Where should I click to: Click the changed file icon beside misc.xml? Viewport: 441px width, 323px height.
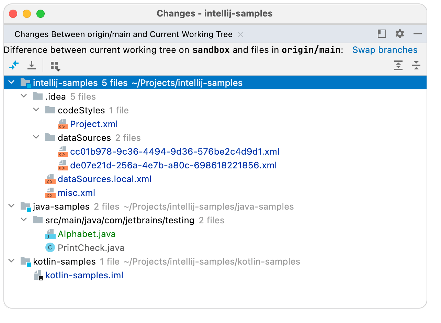(50, 192)
